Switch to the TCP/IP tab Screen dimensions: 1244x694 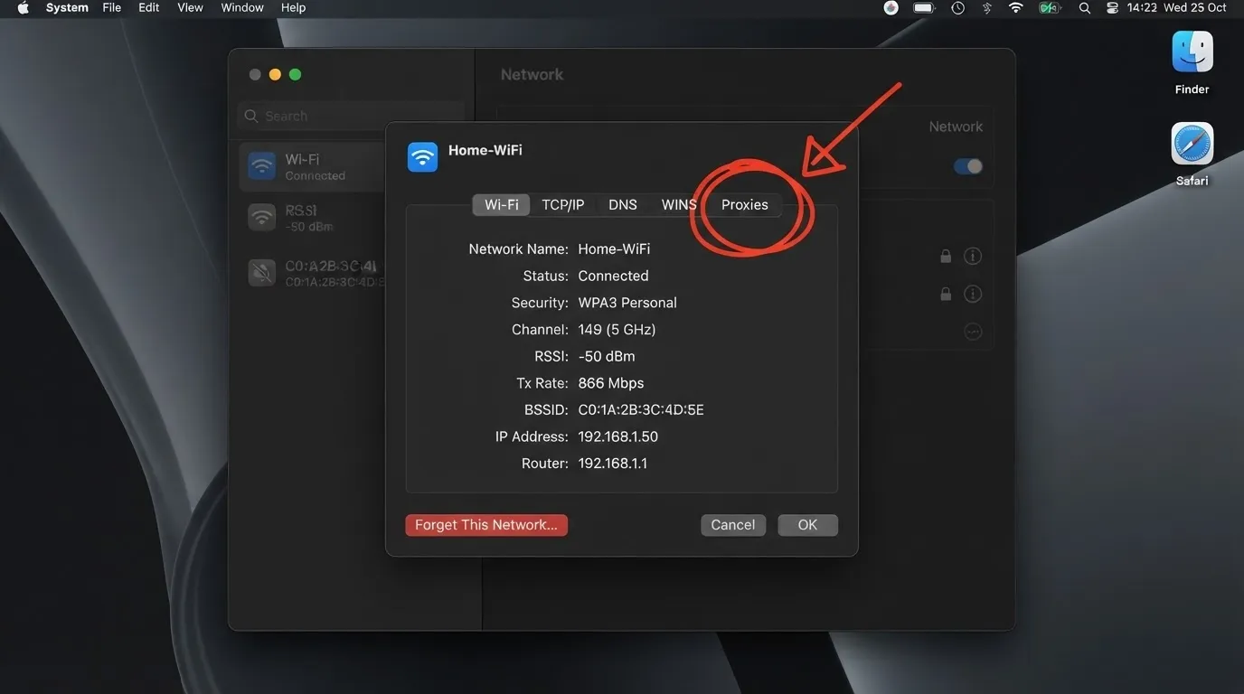point(563,205)
